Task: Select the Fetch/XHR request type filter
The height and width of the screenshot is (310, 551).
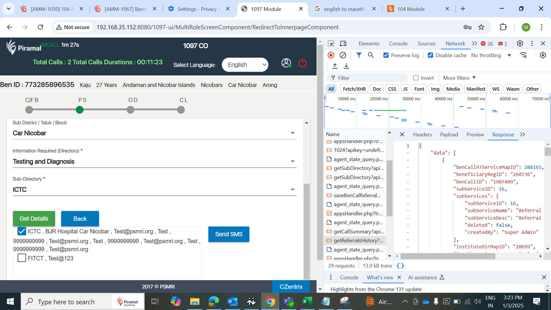Action: (x=354, y=89)
